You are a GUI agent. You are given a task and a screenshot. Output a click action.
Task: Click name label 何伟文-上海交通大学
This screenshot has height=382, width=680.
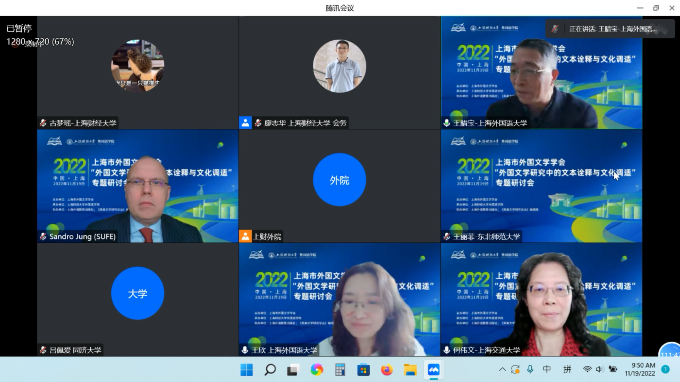(x=487, y=350)
